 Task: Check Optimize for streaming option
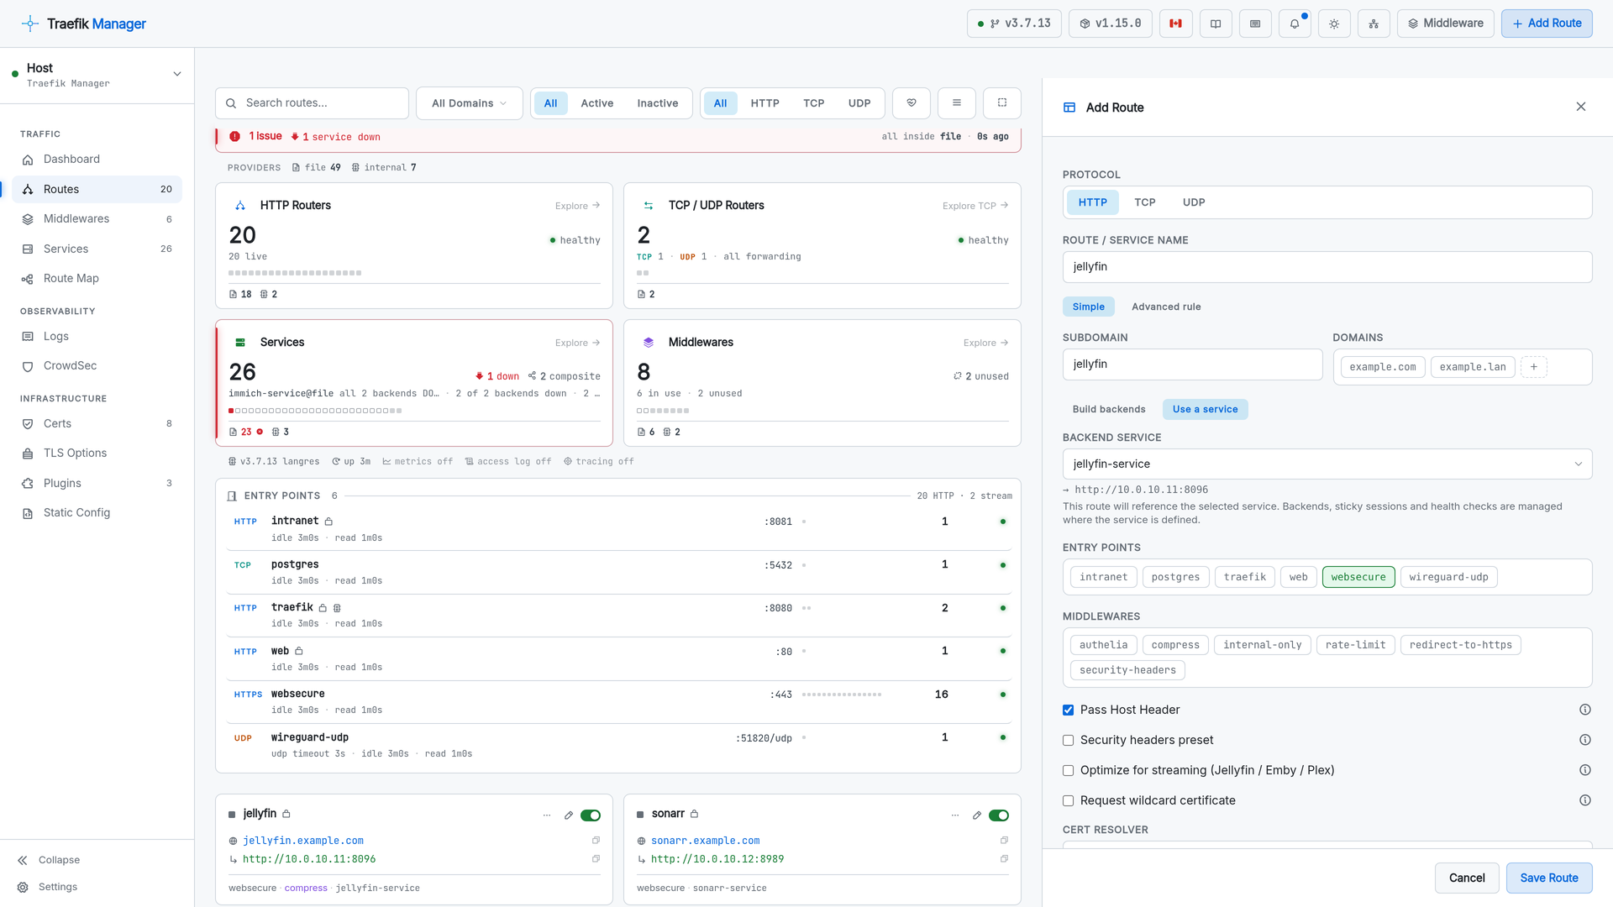click(x=1068, y=770)
